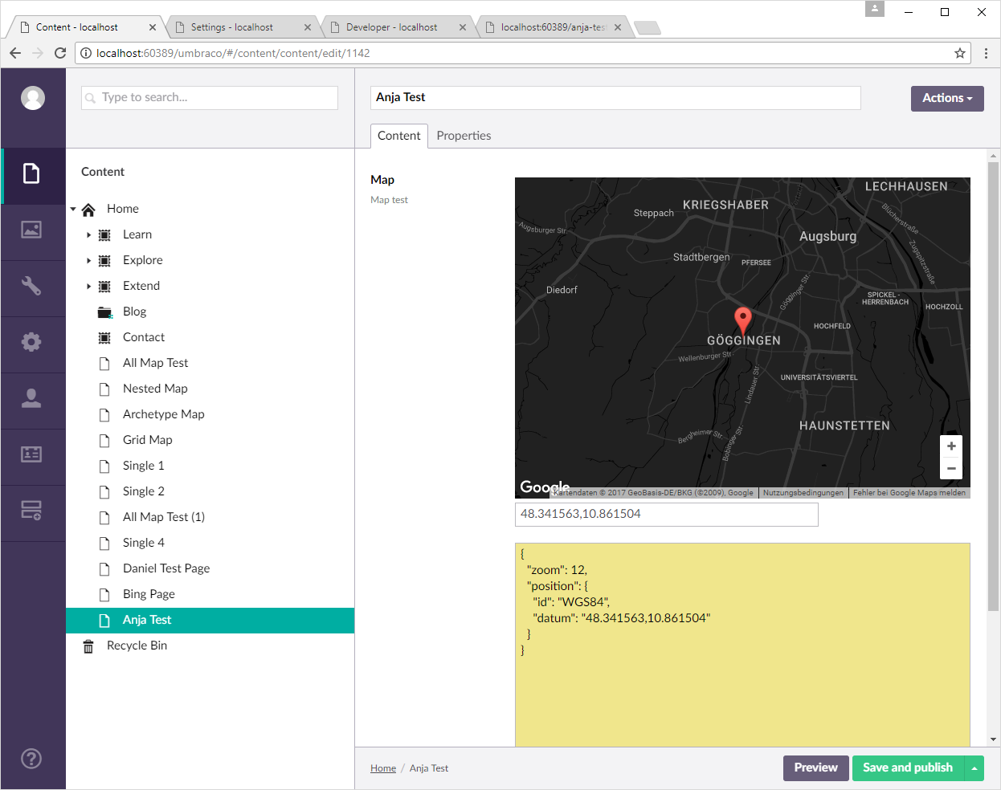The image size is (1001, 790).
Task: Click Fehler bei Google Maps melden
Action: pyautogui.click(x=909, y=493)
